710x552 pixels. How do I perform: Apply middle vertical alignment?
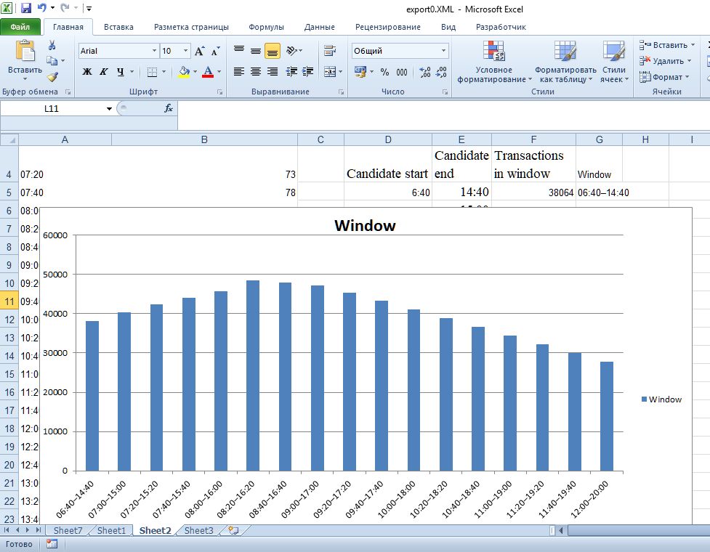(256, 51)
